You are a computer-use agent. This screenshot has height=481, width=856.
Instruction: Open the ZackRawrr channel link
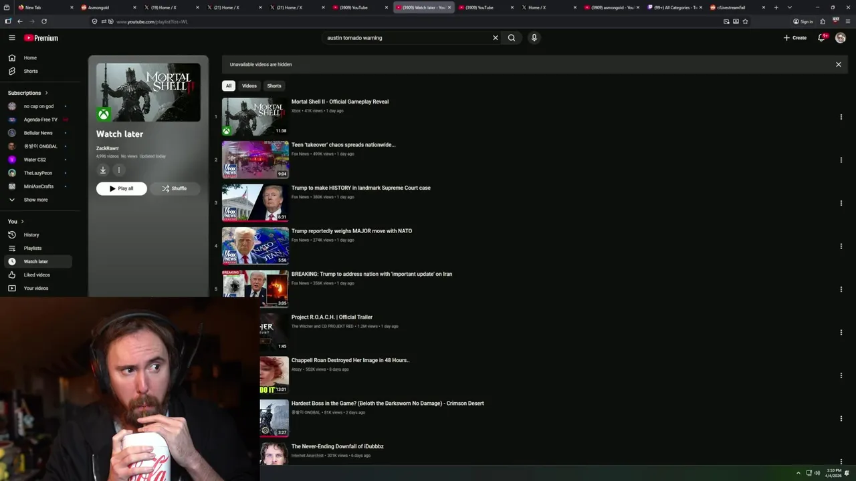pos(108,148)
